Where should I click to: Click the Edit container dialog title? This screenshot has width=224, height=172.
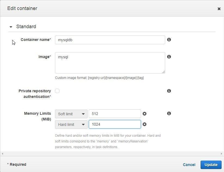[x=22, y=8]
